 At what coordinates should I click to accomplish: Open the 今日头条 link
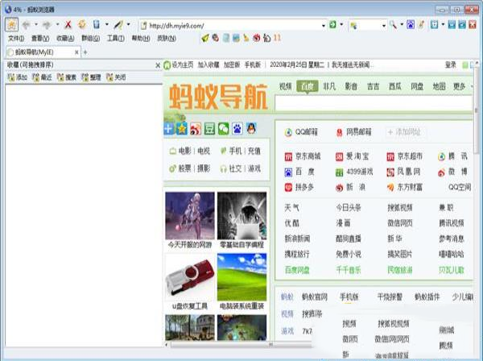(349, 208)
